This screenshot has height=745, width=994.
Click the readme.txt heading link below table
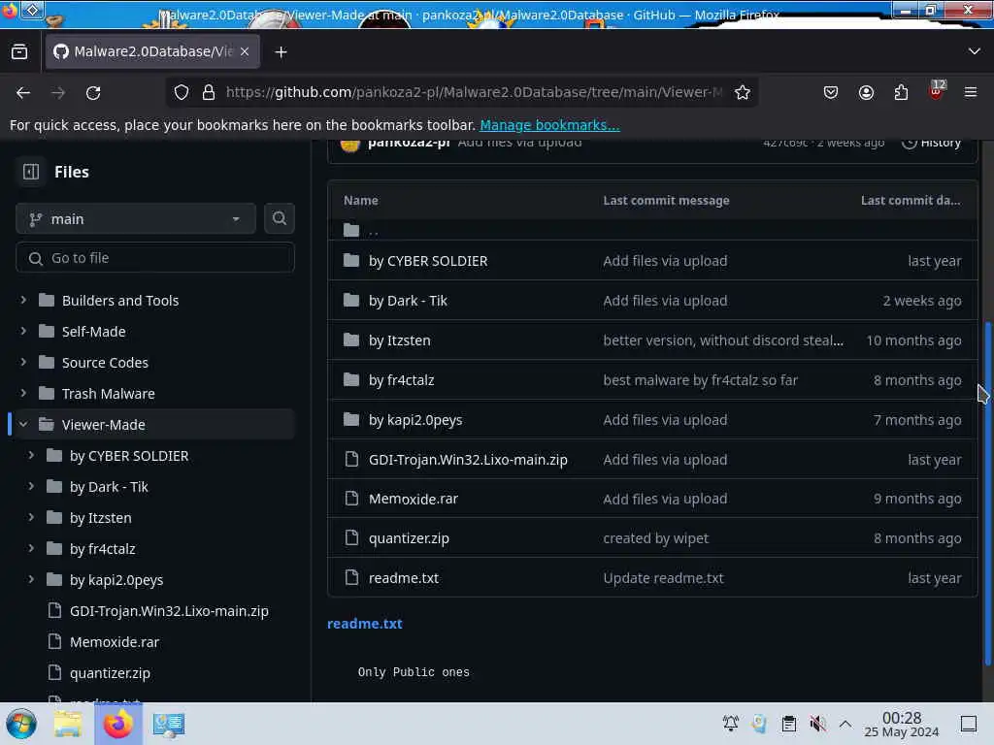(365, 624)
